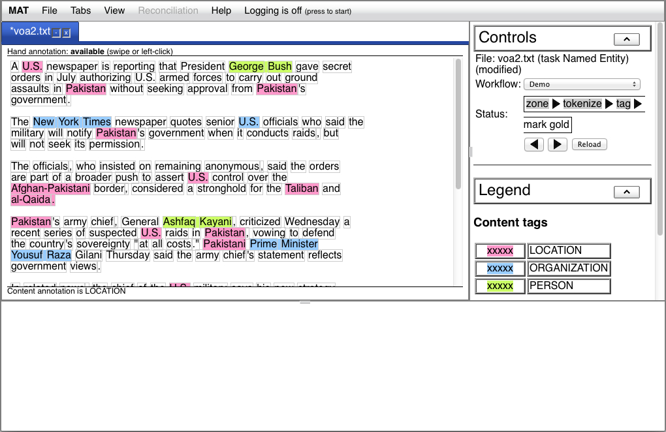The height and width of the screenshot is (432, 666).
Task: Click the 'zone' status step
Action: pos(537,104)
